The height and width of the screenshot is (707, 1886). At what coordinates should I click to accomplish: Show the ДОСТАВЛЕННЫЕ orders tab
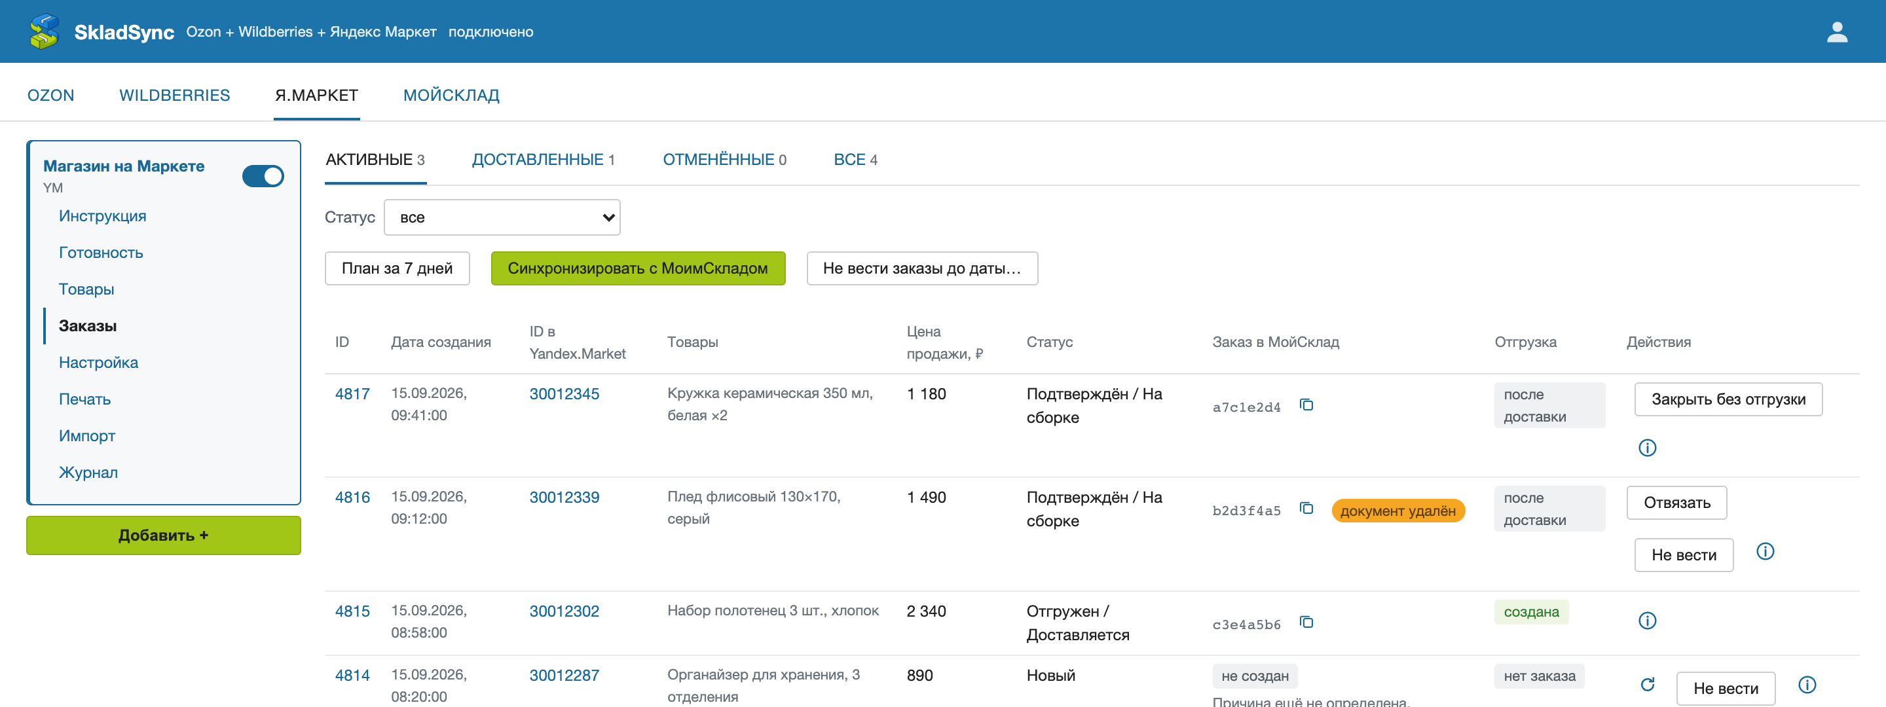click(544, 160)
